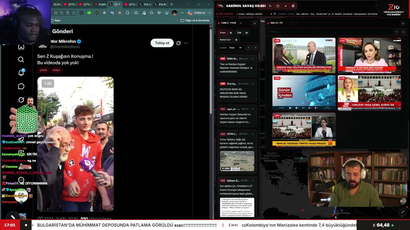Open the Çerçeve Yasa Genel Kurul'da stream

[369, 93]
